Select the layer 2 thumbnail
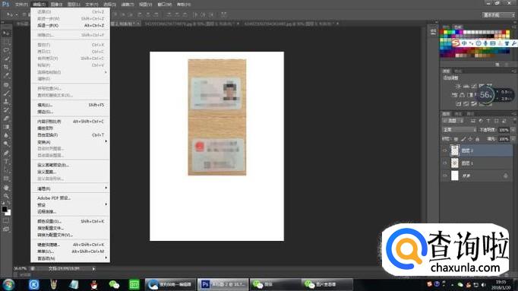 (x=455, y=150)
